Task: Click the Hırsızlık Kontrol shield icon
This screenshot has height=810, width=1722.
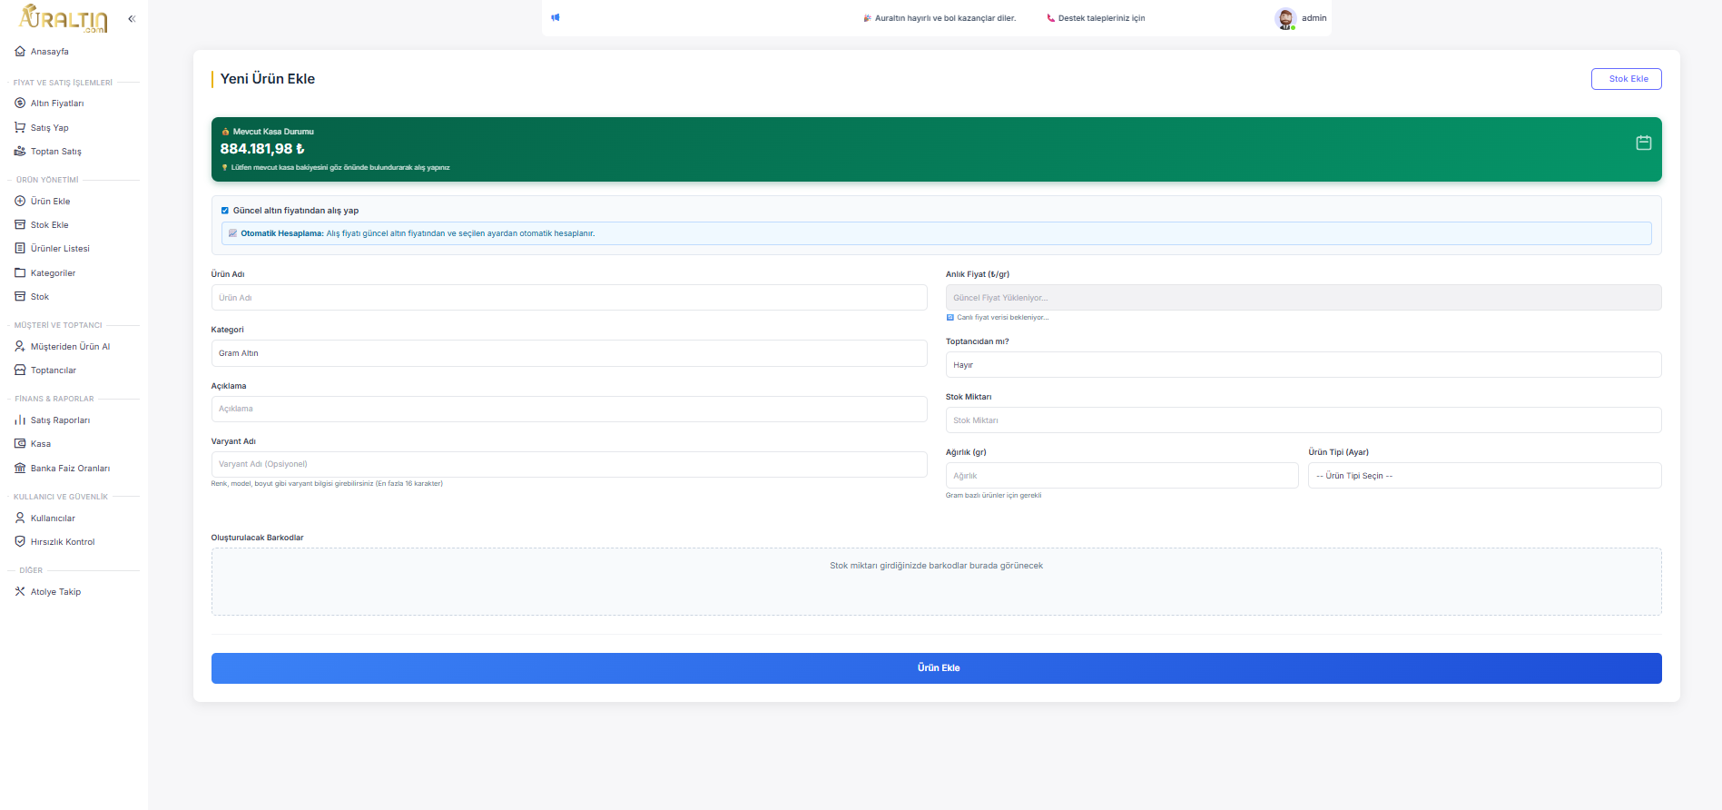Action: click(x=20, y=542)
